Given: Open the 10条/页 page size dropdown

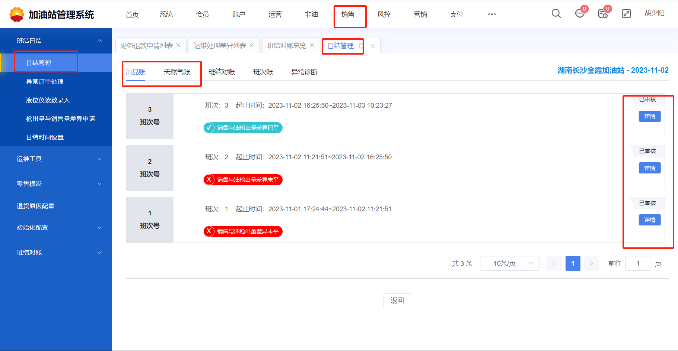Looking at the screenshot, I should tap(509, 263).
